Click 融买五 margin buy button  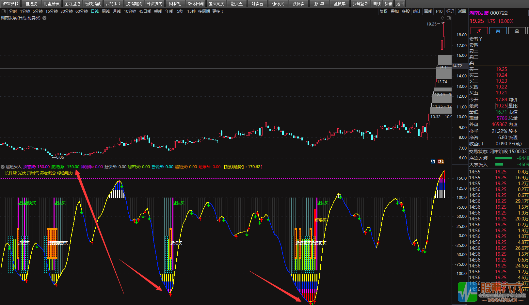pos(237,4)
